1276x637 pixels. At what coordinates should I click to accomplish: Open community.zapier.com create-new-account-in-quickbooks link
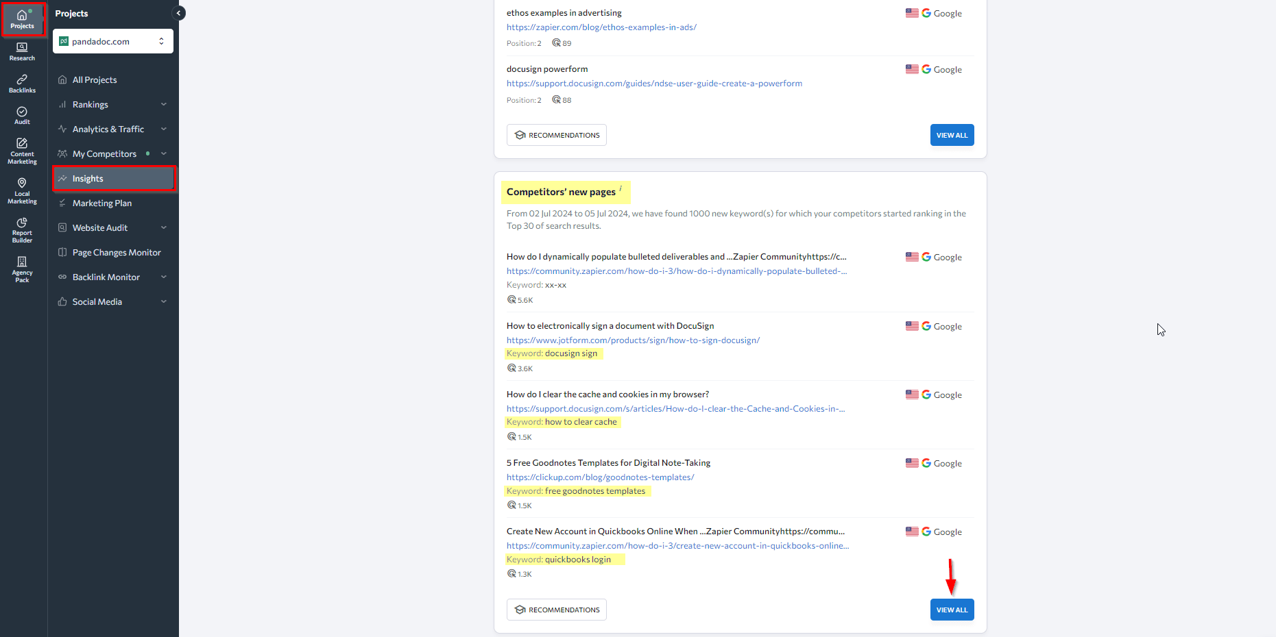click(x=677, y=546)
